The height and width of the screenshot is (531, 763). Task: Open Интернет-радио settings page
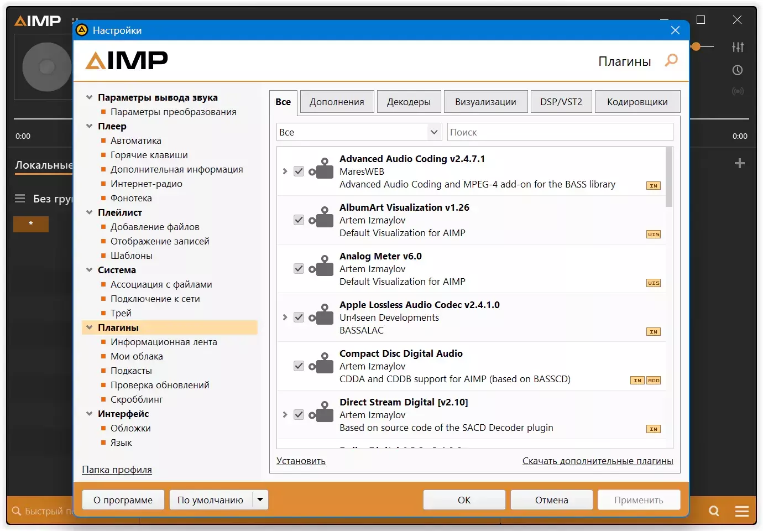147,184
